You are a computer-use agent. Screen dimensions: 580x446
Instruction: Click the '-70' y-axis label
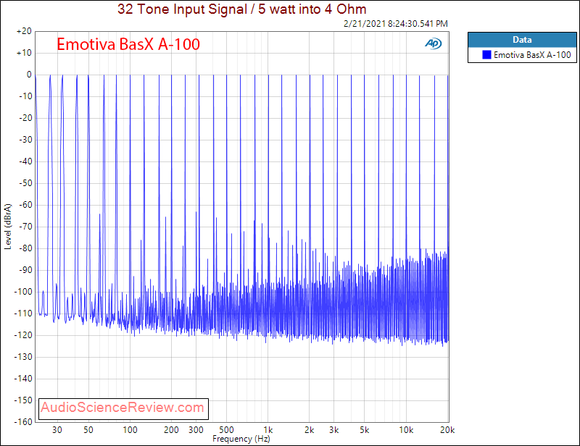[x=25, y=227]
